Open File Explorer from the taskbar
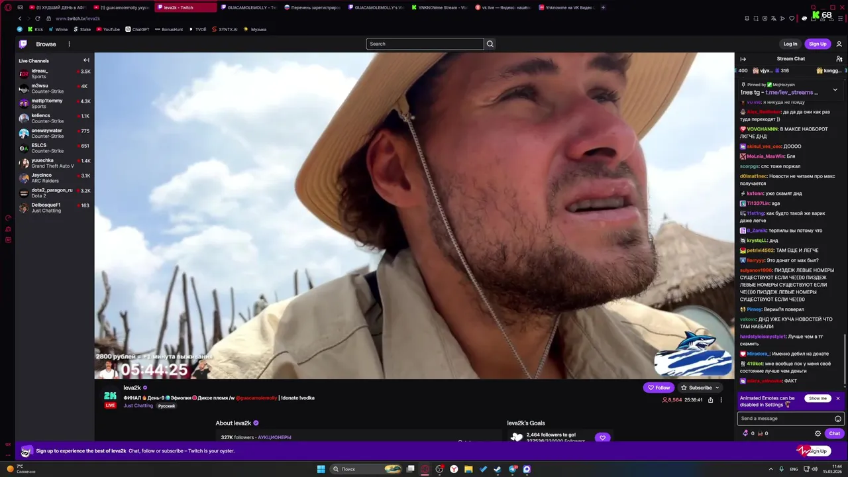The height and width of the screenshot is (477, 848). (468, 469)
